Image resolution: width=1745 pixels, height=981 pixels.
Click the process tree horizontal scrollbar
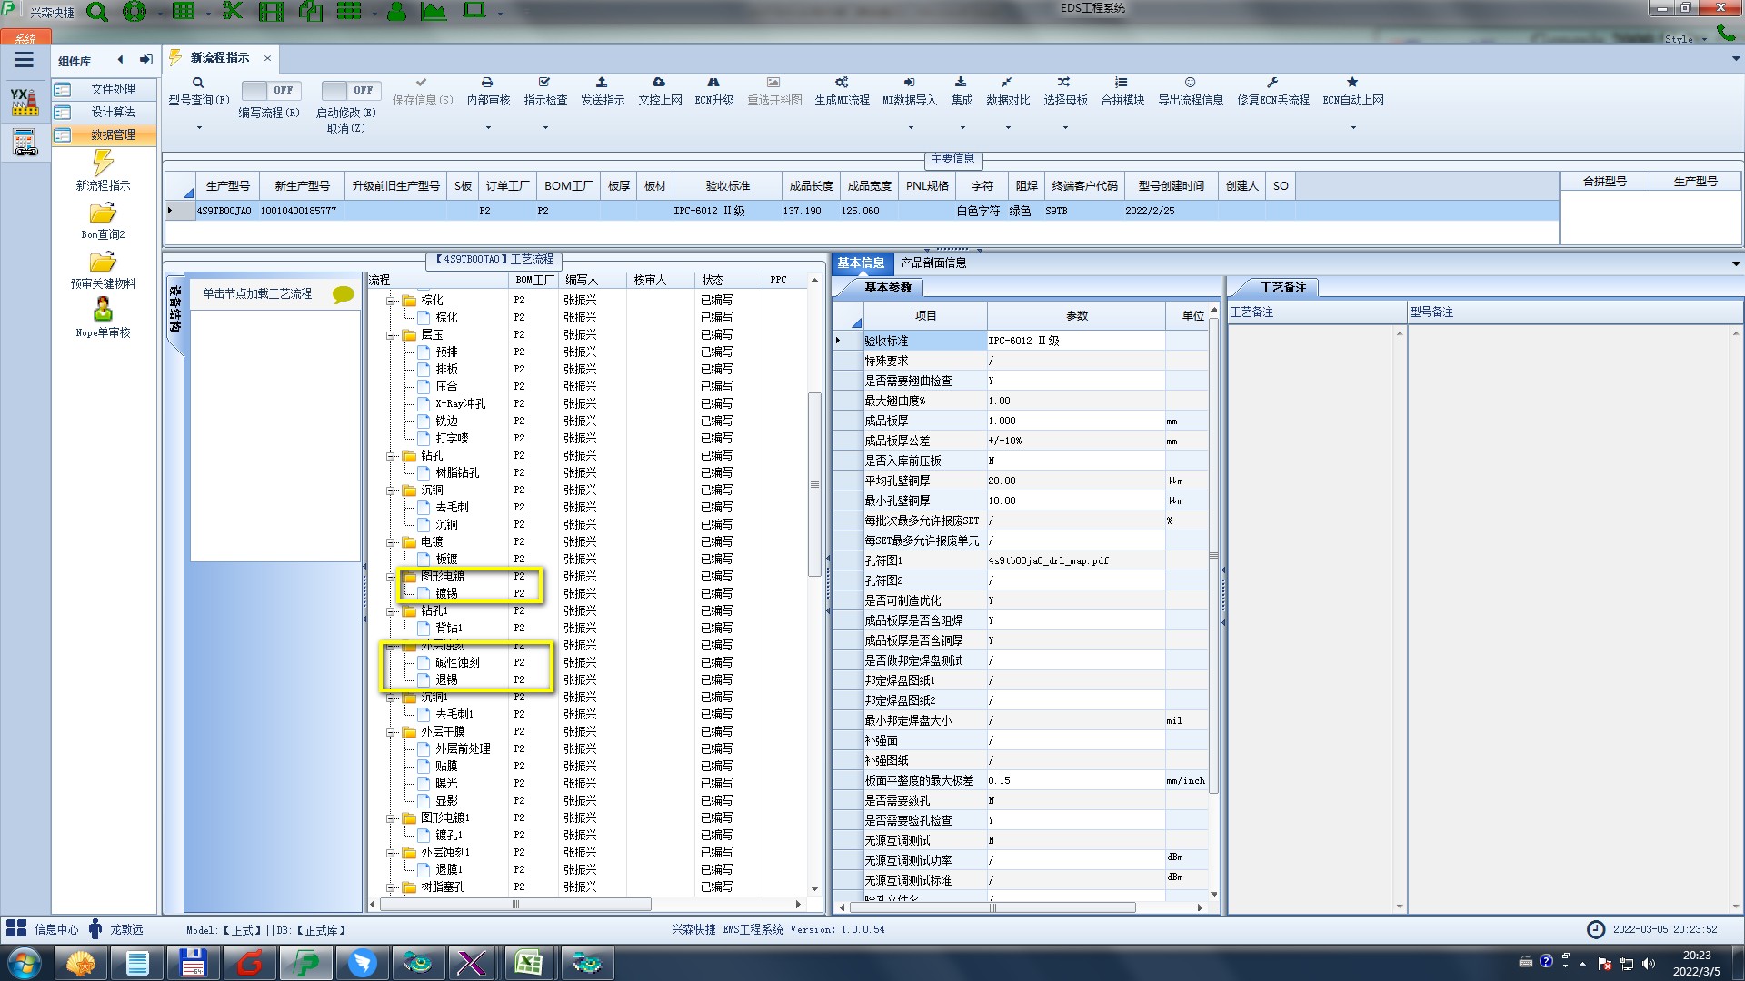(x=514, y=905)
